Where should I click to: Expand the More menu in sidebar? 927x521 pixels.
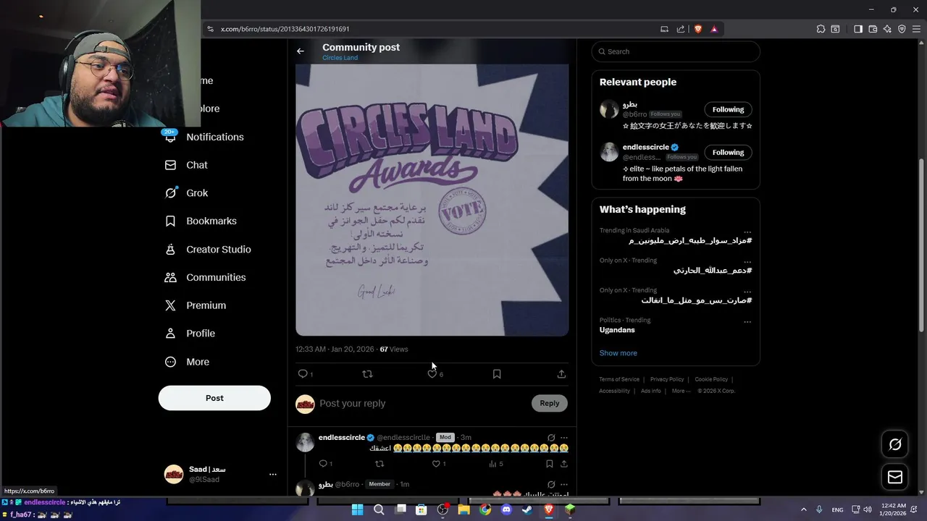coord(188,362)
